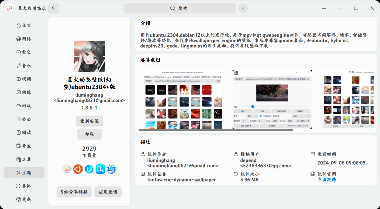The width and height of the screenshot is (380, 209).
Task: Open the 图像 image category
Action: [x=24, y=92]
